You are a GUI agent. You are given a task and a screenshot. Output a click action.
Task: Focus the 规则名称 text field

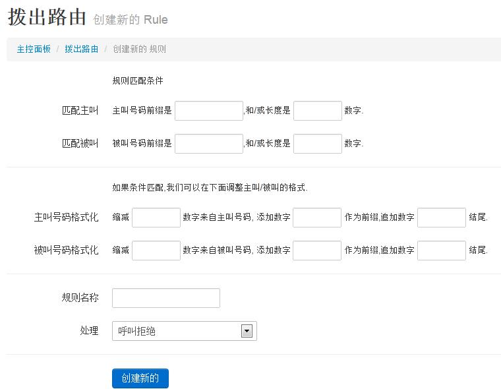pyautogui.click(x=166, y=298)
